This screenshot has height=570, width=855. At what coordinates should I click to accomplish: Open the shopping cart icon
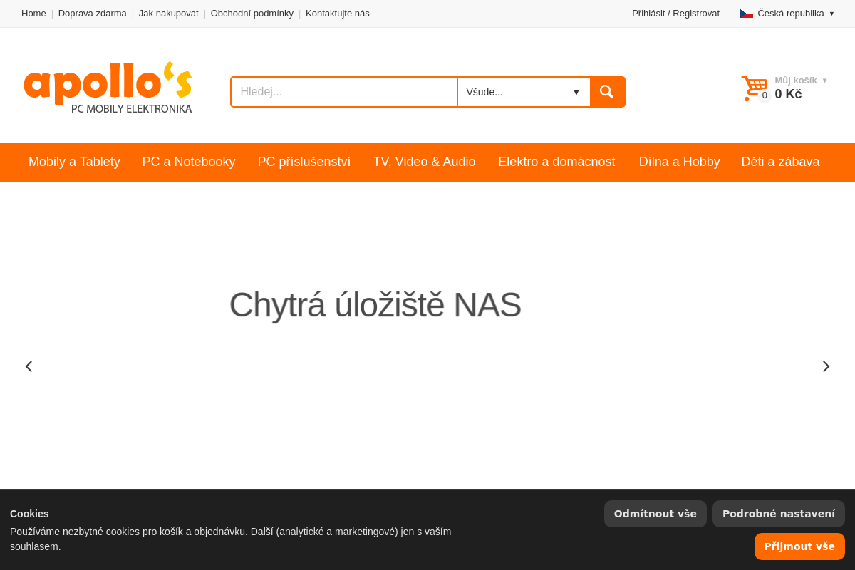point(754,87)
